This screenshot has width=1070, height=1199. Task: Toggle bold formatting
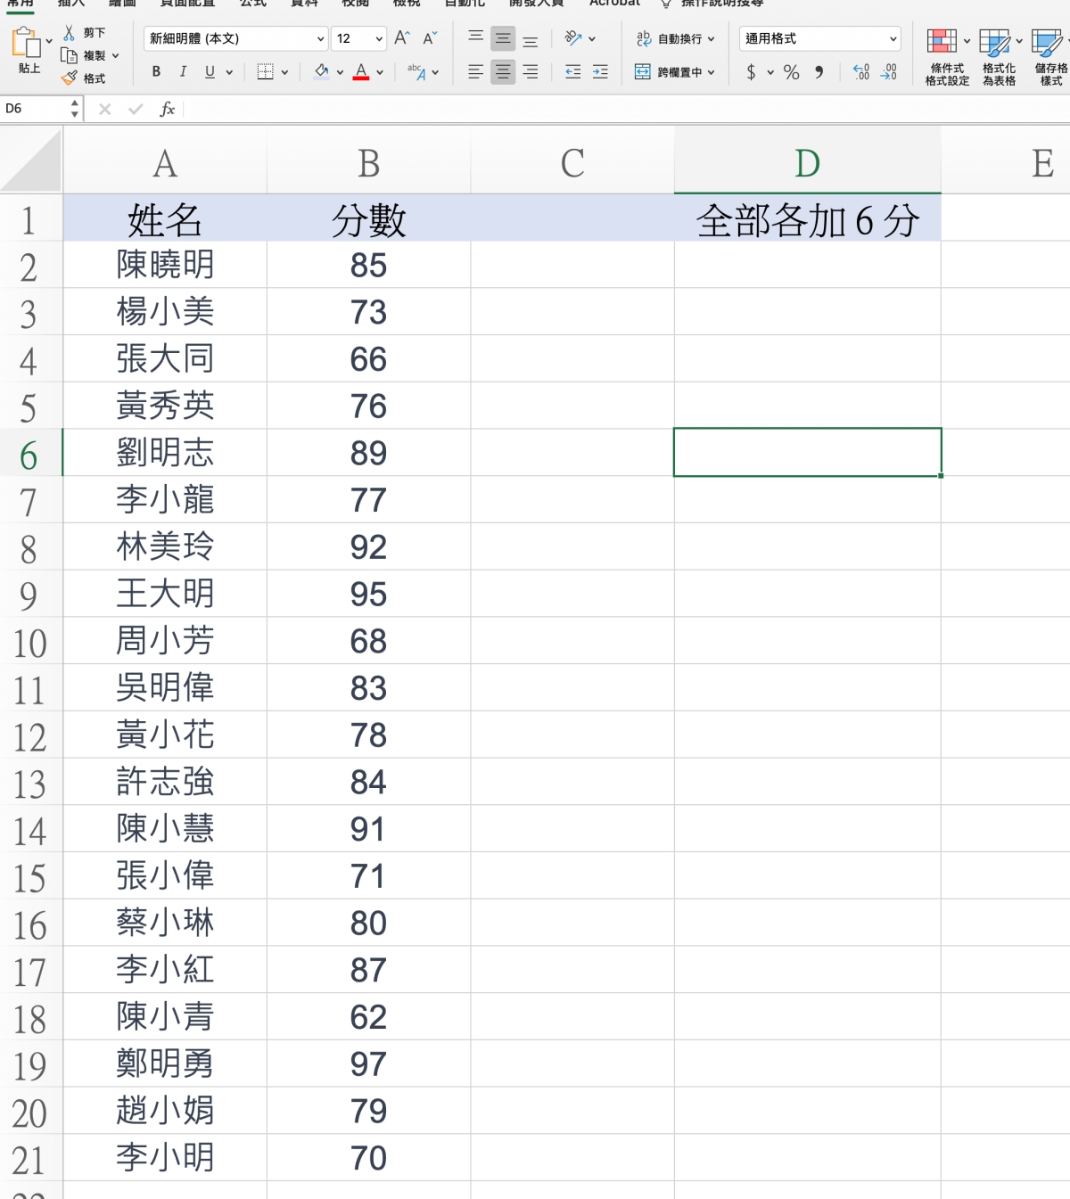click(x=156, y=71)
